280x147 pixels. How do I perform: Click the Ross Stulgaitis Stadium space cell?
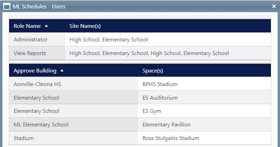point(204,138)
